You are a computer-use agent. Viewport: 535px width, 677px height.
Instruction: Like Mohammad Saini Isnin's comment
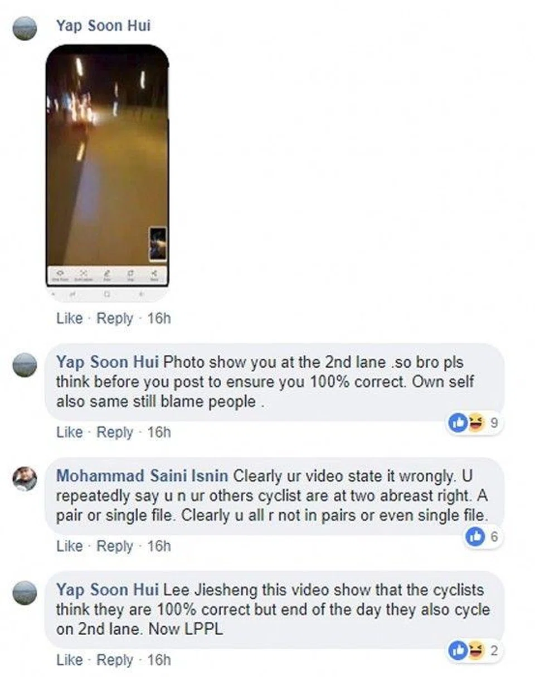[70, 546]
